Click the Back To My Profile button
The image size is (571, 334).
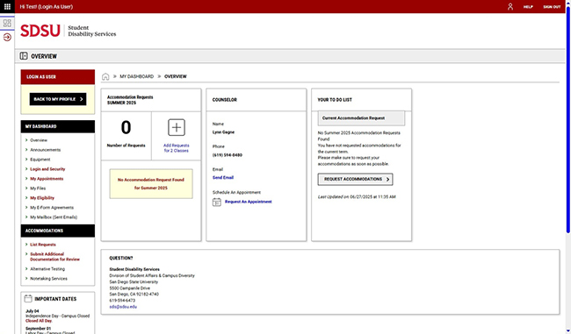58,99
